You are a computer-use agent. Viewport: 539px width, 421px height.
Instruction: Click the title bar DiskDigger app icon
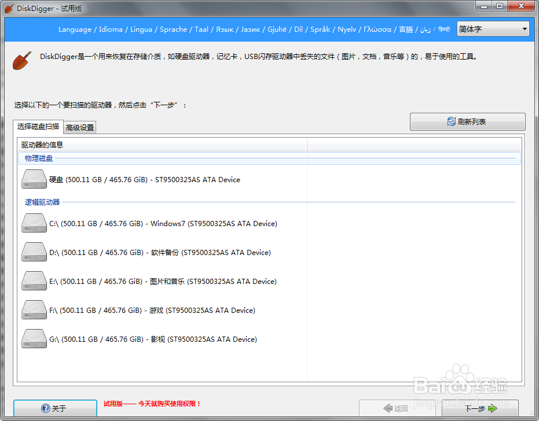click(x=9, y=9)
